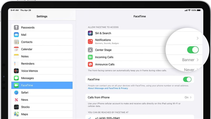Tap the Center Stage person-frame icon

coord(90,50)
